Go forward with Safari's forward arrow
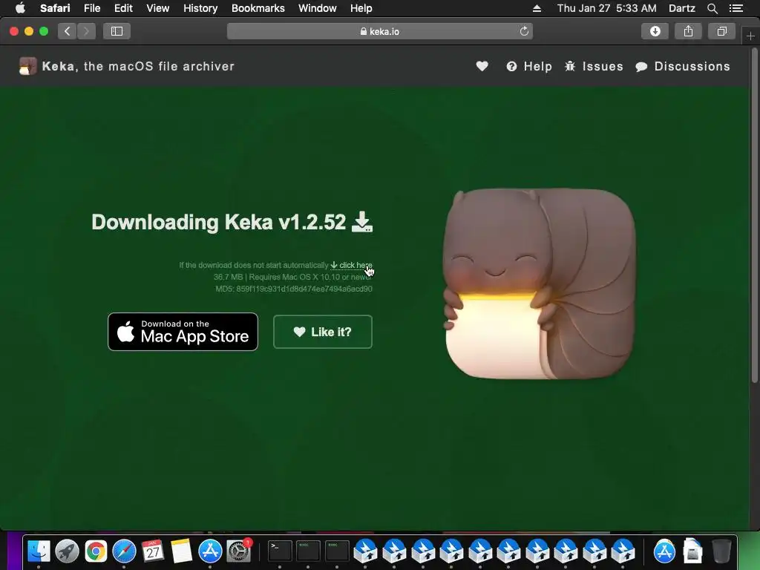 point(86,31)
